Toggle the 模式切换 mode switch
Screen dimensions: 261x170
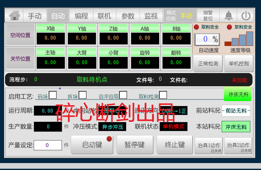[x=180, y=15]
